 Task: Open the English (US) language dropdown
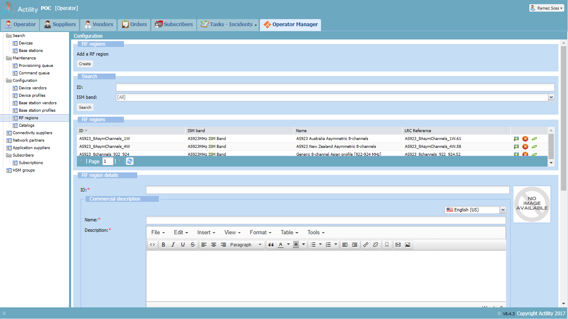pos(503,210)
